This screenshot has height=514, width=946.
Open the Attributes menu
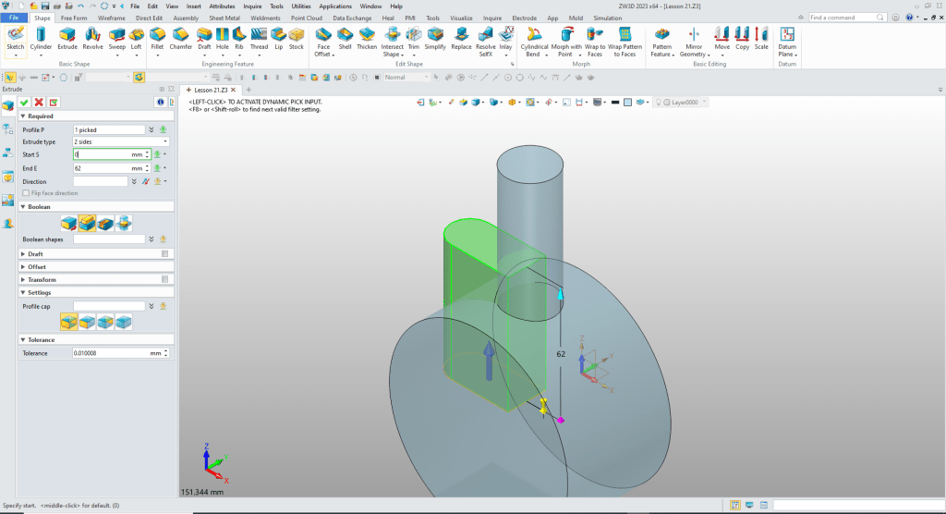pyautogui.click(x=221, y=6)
